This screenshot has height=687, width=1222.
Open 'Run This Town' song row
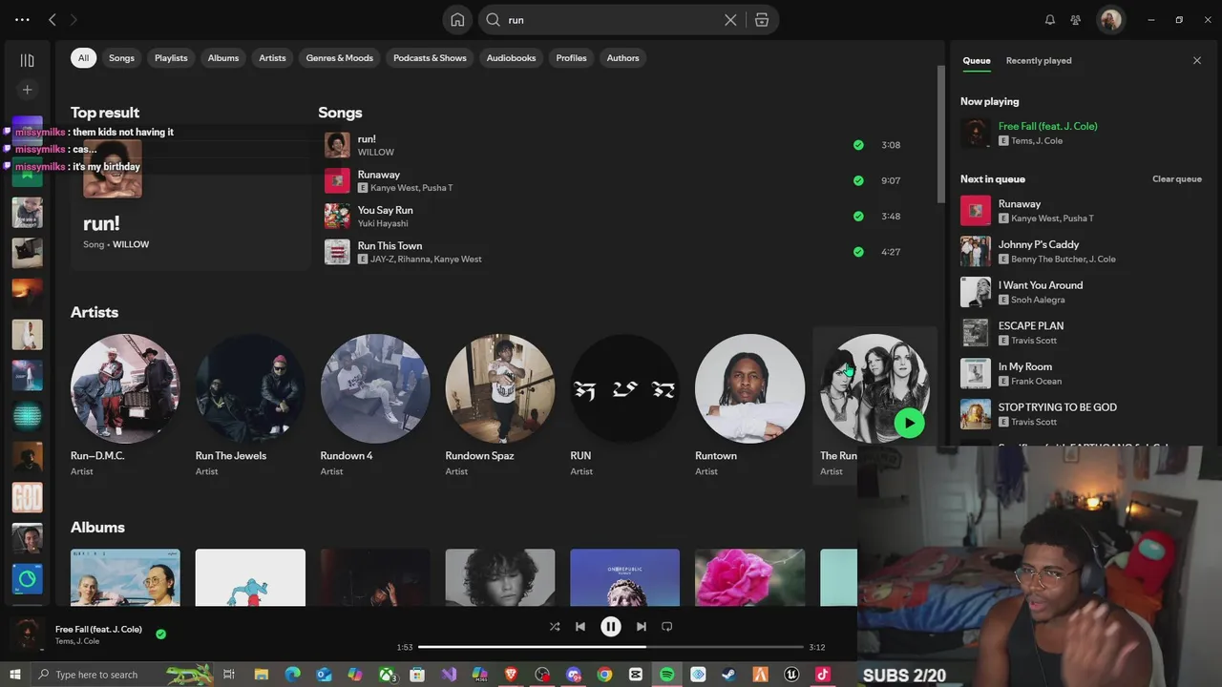coord(616,252)
